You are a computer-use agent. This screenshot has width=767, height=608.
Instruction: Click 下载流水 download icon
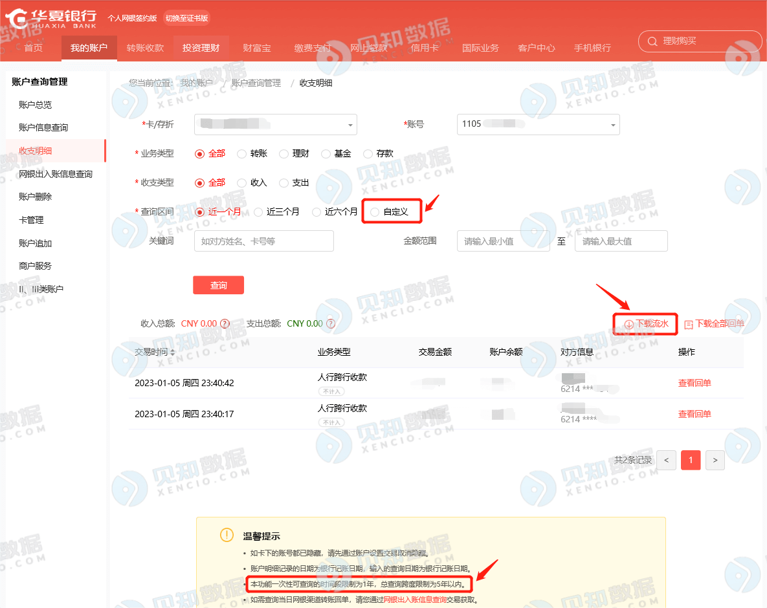coord(628,324)
